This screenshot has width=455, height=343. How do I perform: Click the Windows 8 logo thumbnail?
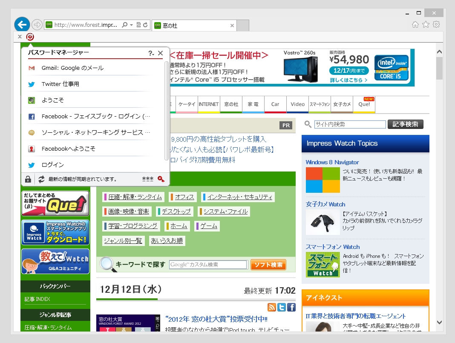tap(323, 180)
